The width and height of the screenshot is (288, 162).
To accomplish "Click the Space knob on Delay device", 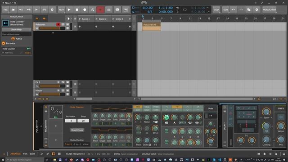I will click(x=266, y=112).
